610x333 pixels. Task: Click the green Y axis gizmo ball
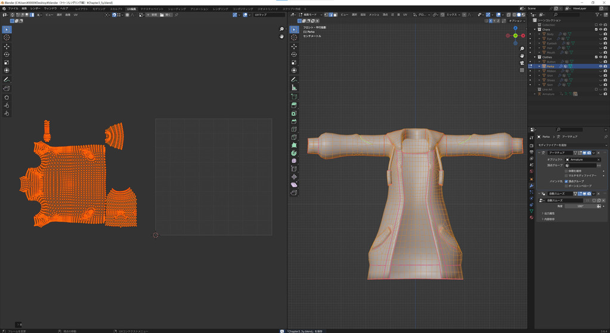point(516,36)
